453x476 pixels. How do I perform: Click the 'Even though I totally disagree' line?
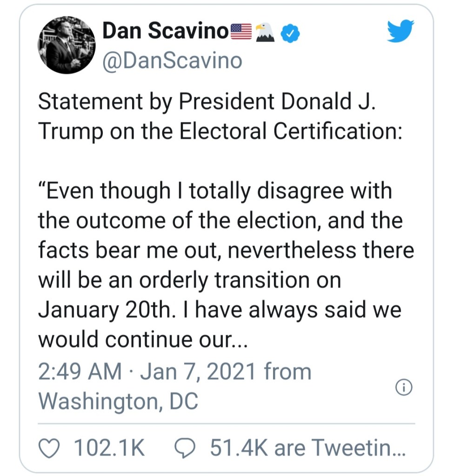point(214,191)
